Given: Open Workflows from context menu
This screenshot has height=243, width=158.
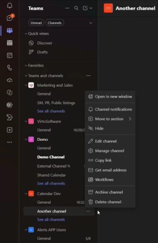Looking at the screenshot, I should [110, 180].
